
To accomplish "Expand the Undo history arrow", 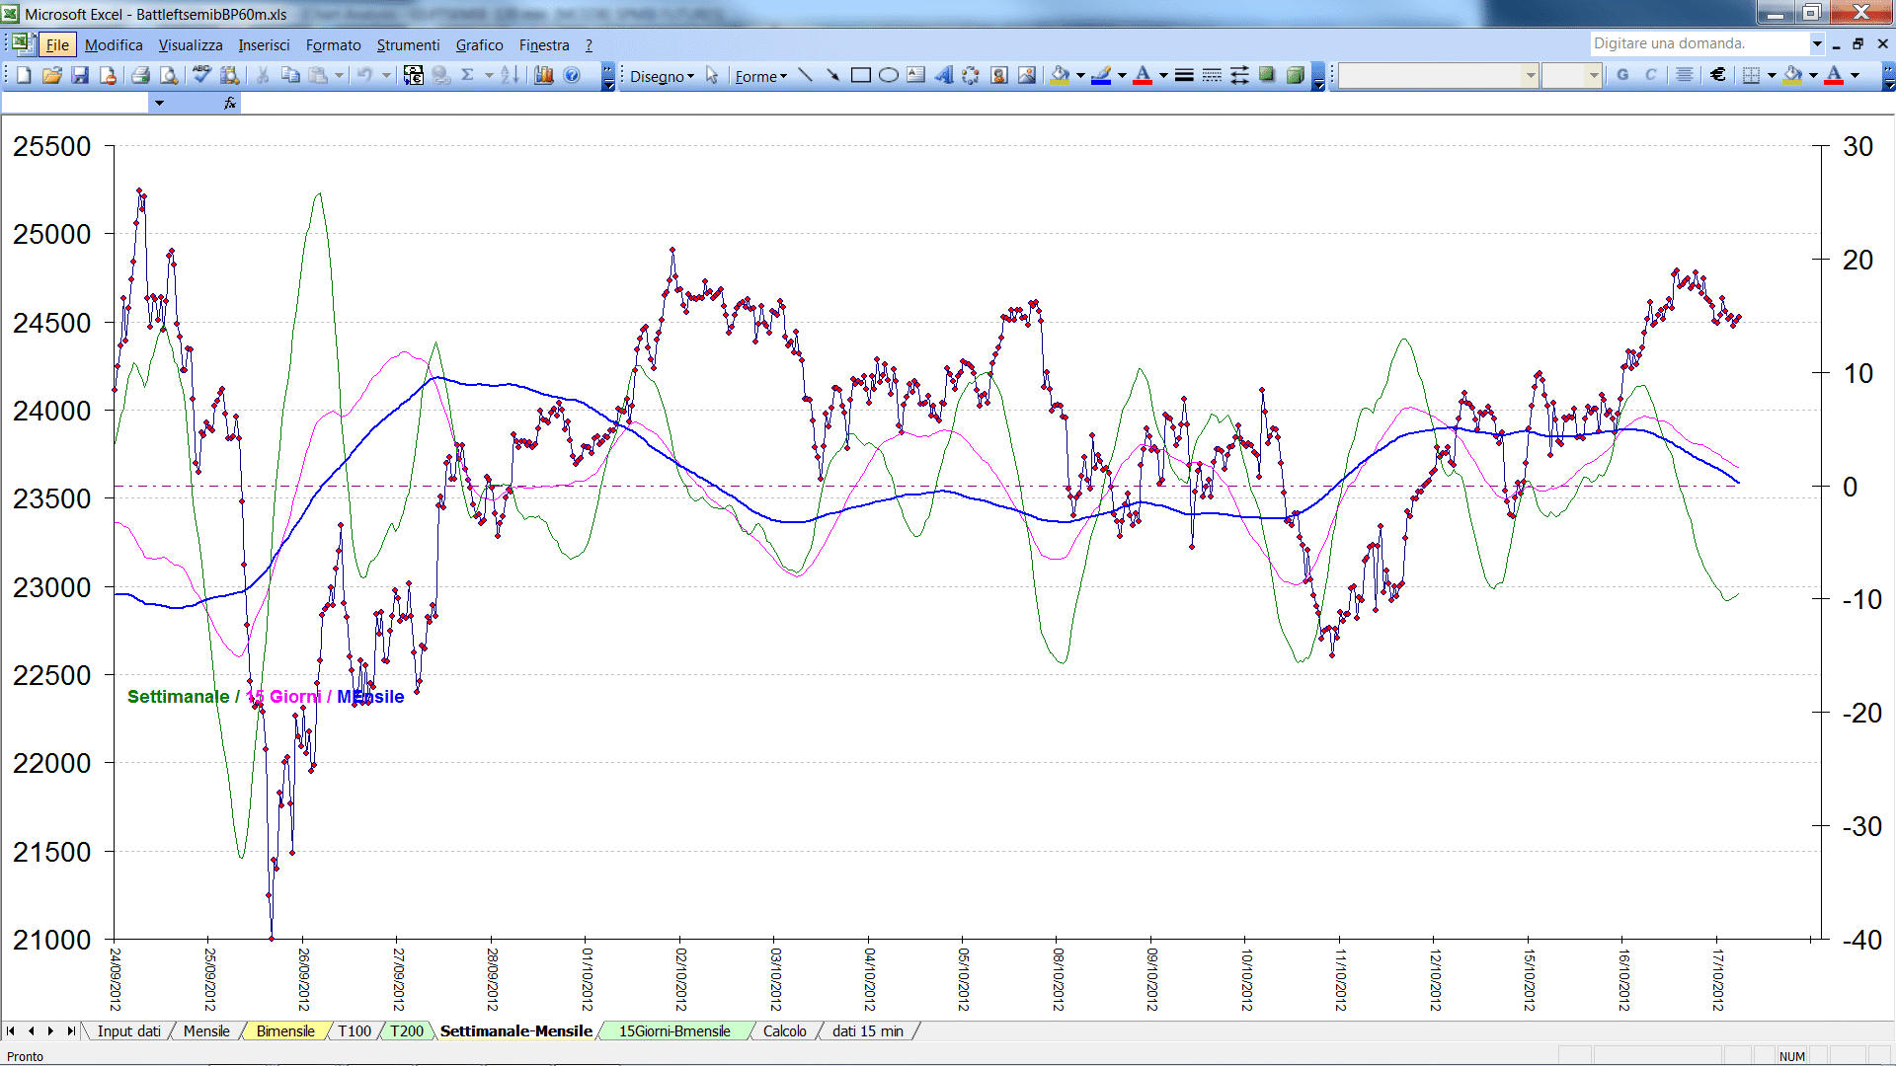I will 386,75.
